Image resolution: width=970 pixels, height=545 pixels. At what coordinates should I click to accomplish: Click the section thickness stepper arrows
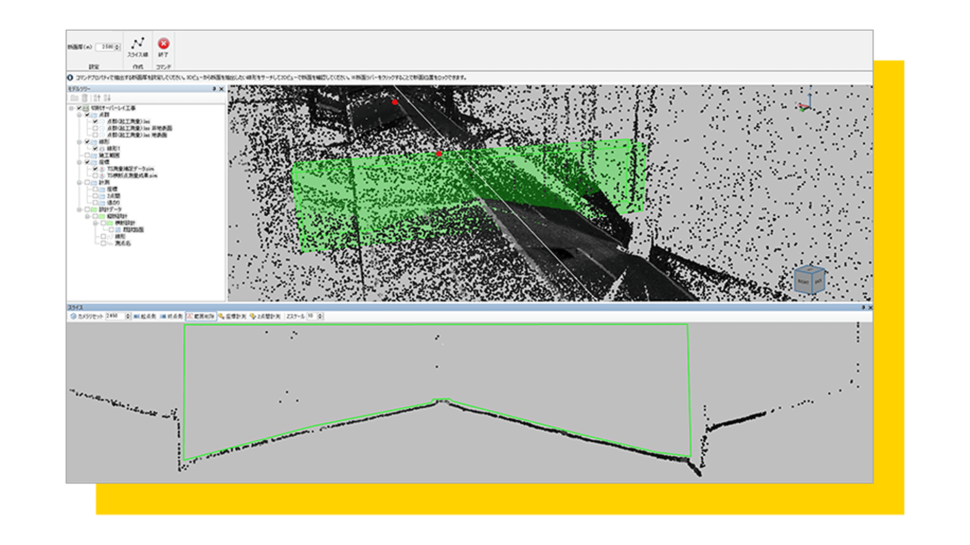(117, 47)
